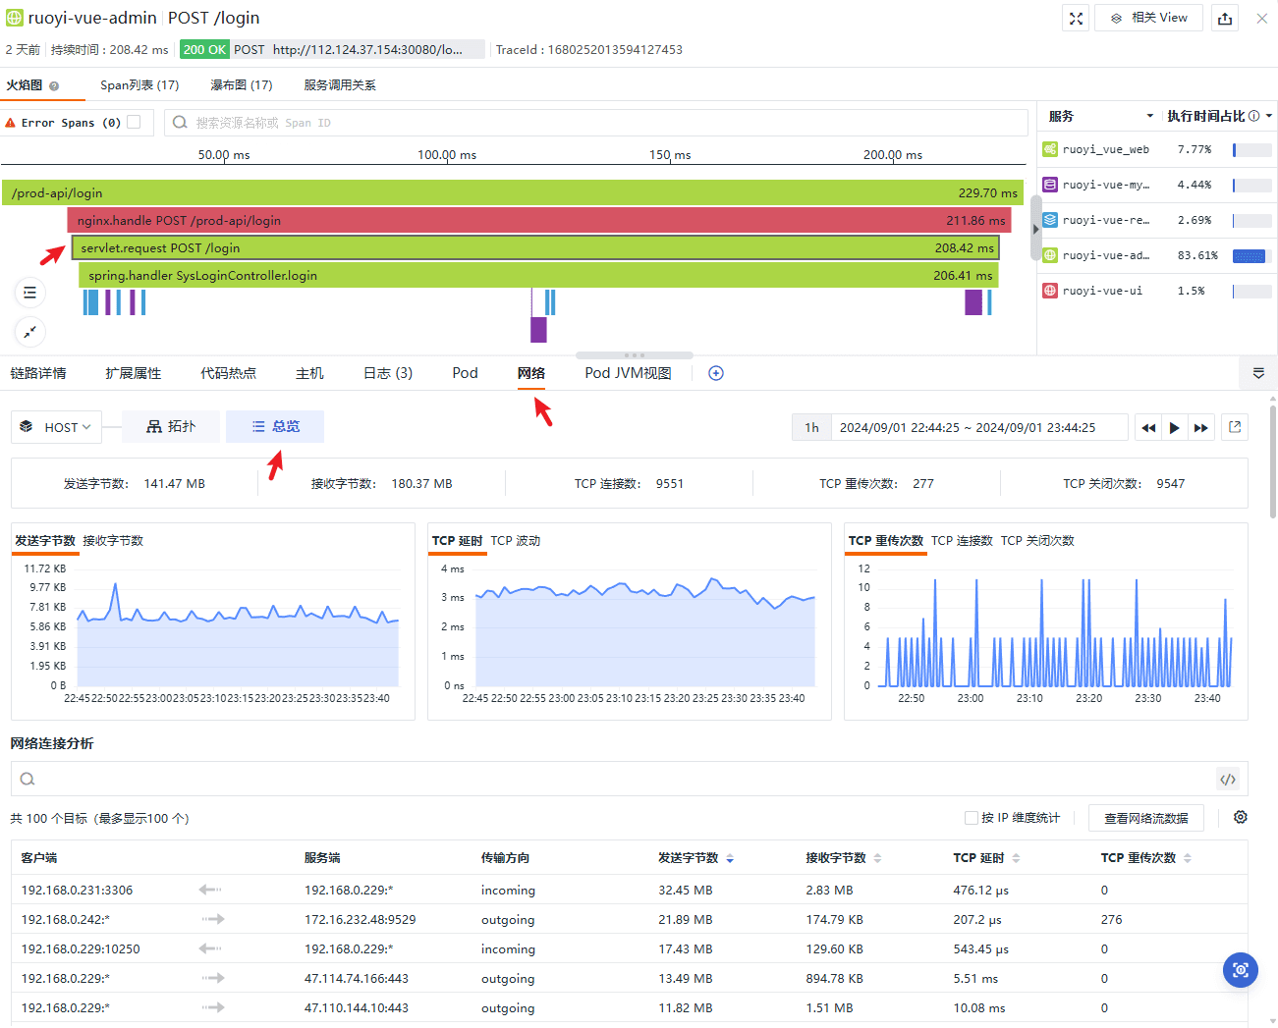The width and height of the screenshot is (1278, 1028).
Task: Focus the 网络连接分析 search field
Action: tap(613, 779)
